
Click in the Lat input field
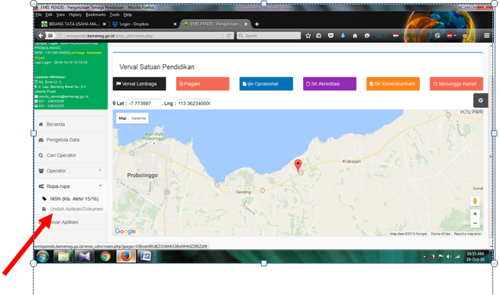click(x=144, y=103)
